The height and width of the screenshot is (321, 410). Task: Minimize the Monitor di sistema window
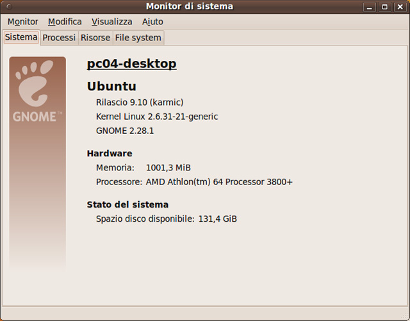point(370,7)
